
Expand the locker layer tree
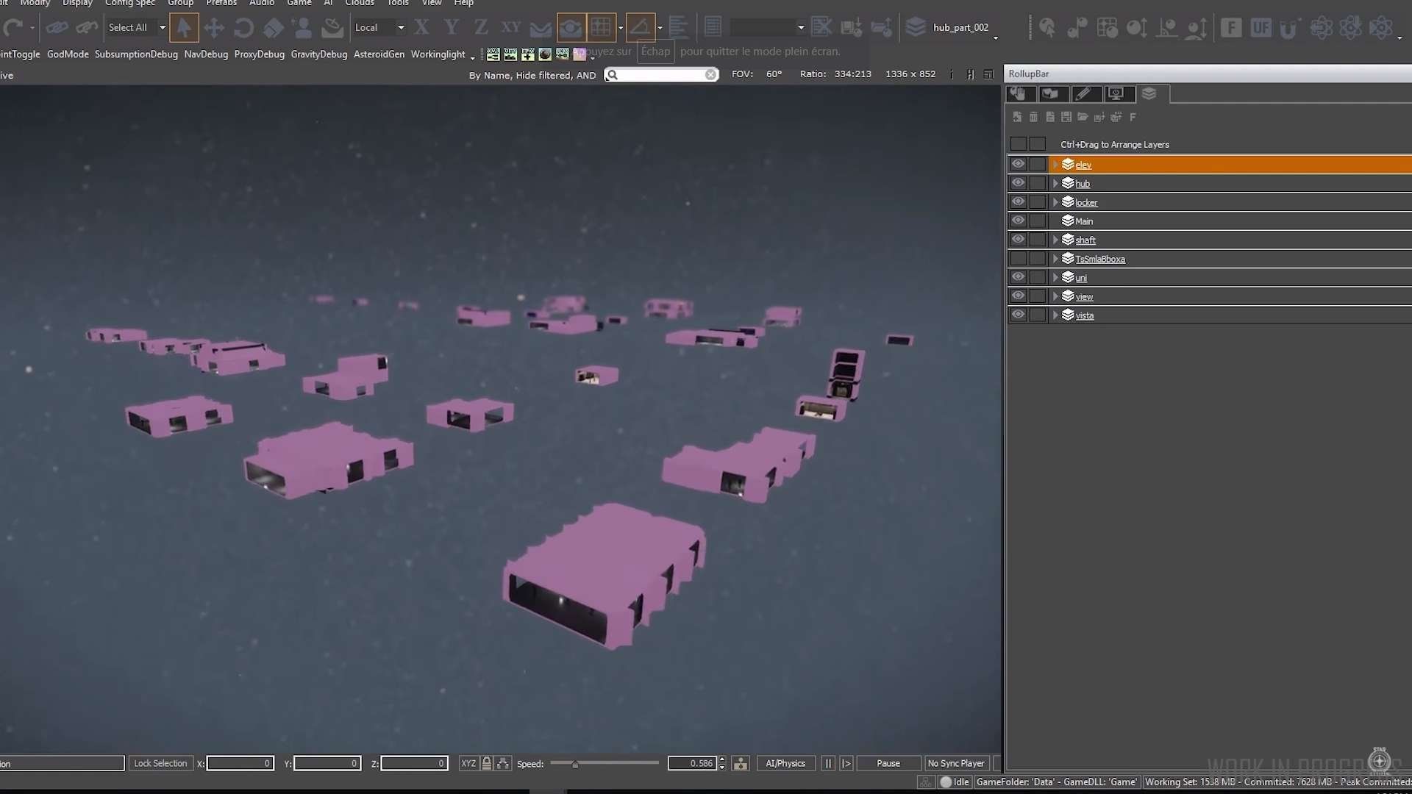coord(1055,202)
